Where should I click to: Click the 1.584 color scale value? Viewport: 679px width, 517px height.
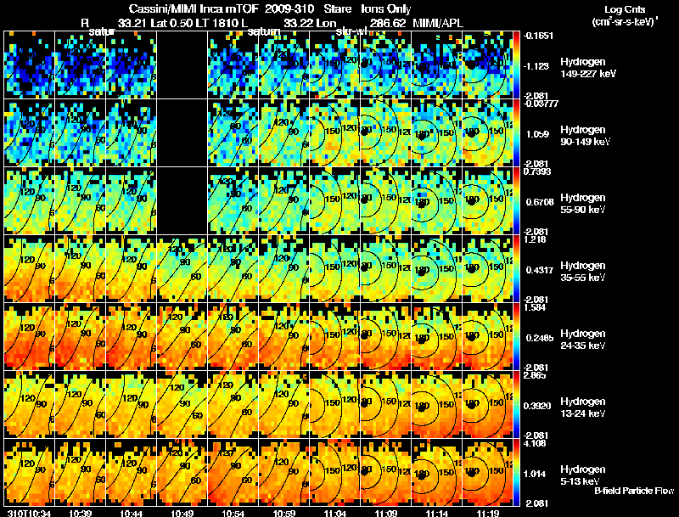(535, 307)
